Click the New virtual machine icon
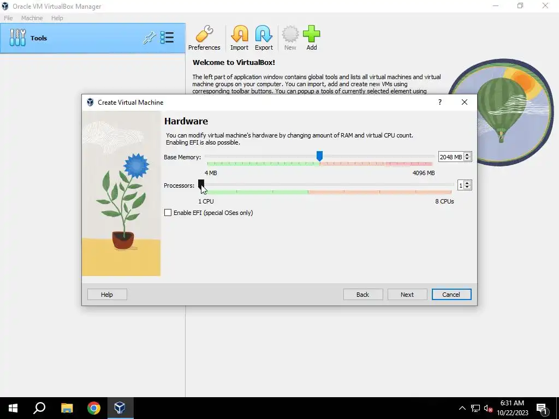Screen dimensions: 559x419 [x=290, y=38]
